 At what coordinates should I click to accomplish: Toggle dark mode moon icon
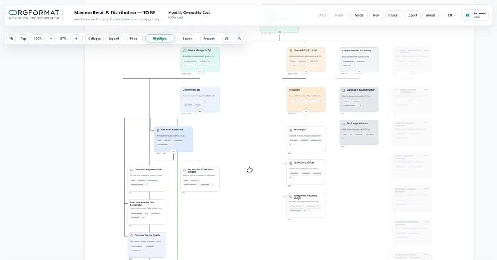[240, 39]
